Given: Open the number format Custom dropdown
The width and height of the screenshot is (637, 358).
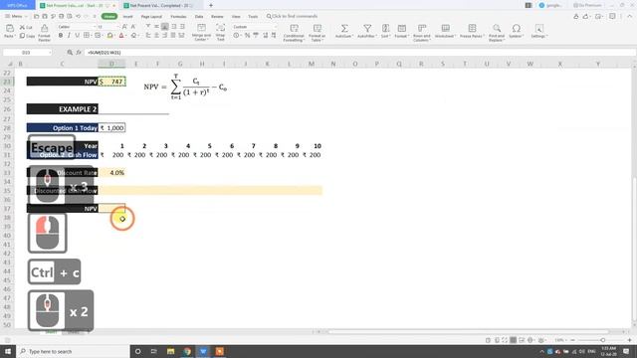Looking at the screenshot, I should [276, 27].
